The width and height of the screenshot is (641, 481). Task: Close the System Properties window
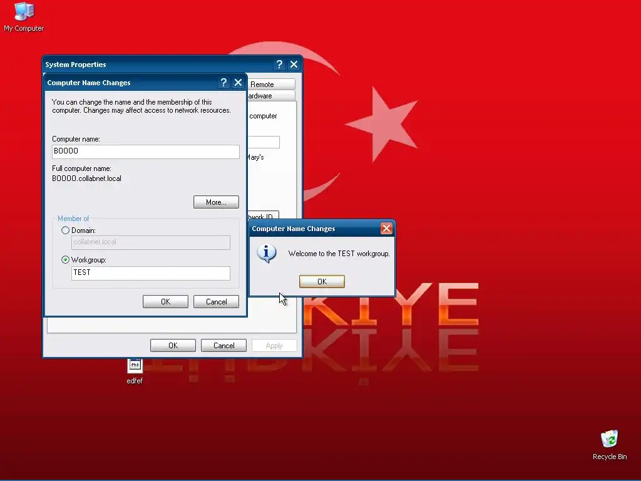point(294,65)
